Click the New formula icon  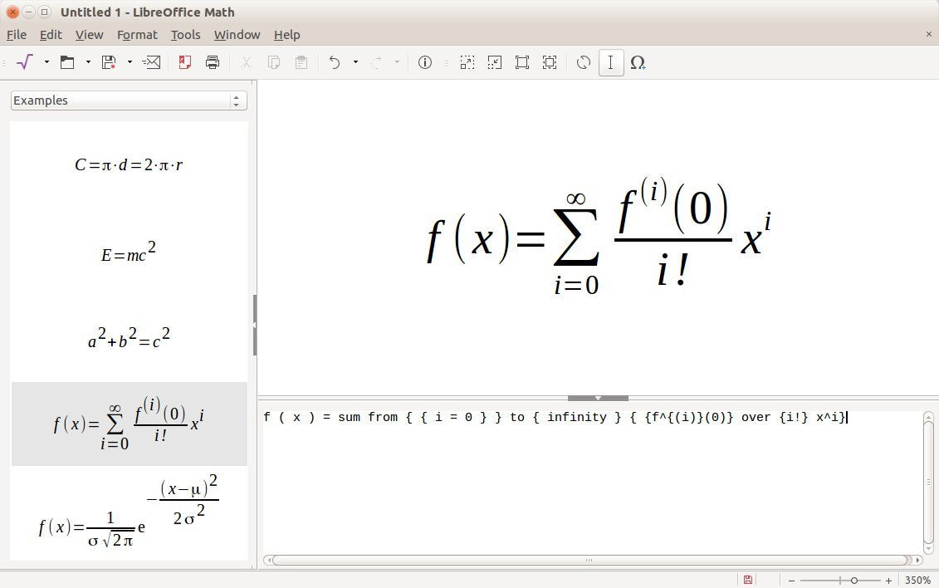(25, 62)
